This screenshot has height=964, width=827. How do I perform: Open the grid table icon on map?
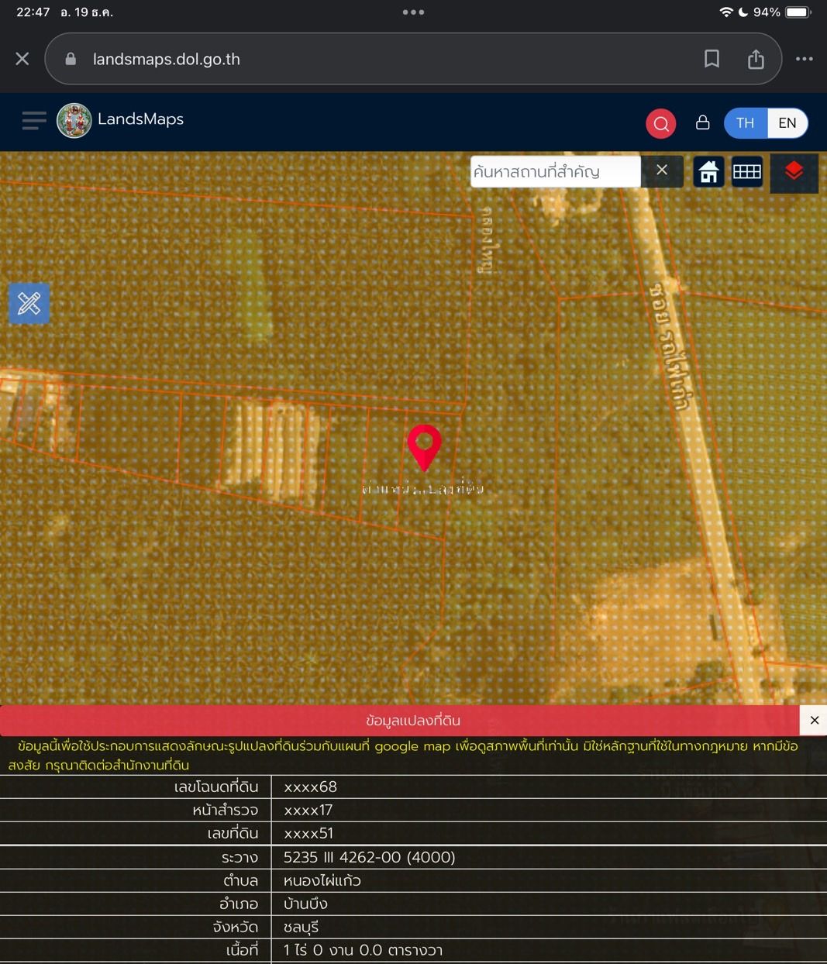click(x=747, y=171)
